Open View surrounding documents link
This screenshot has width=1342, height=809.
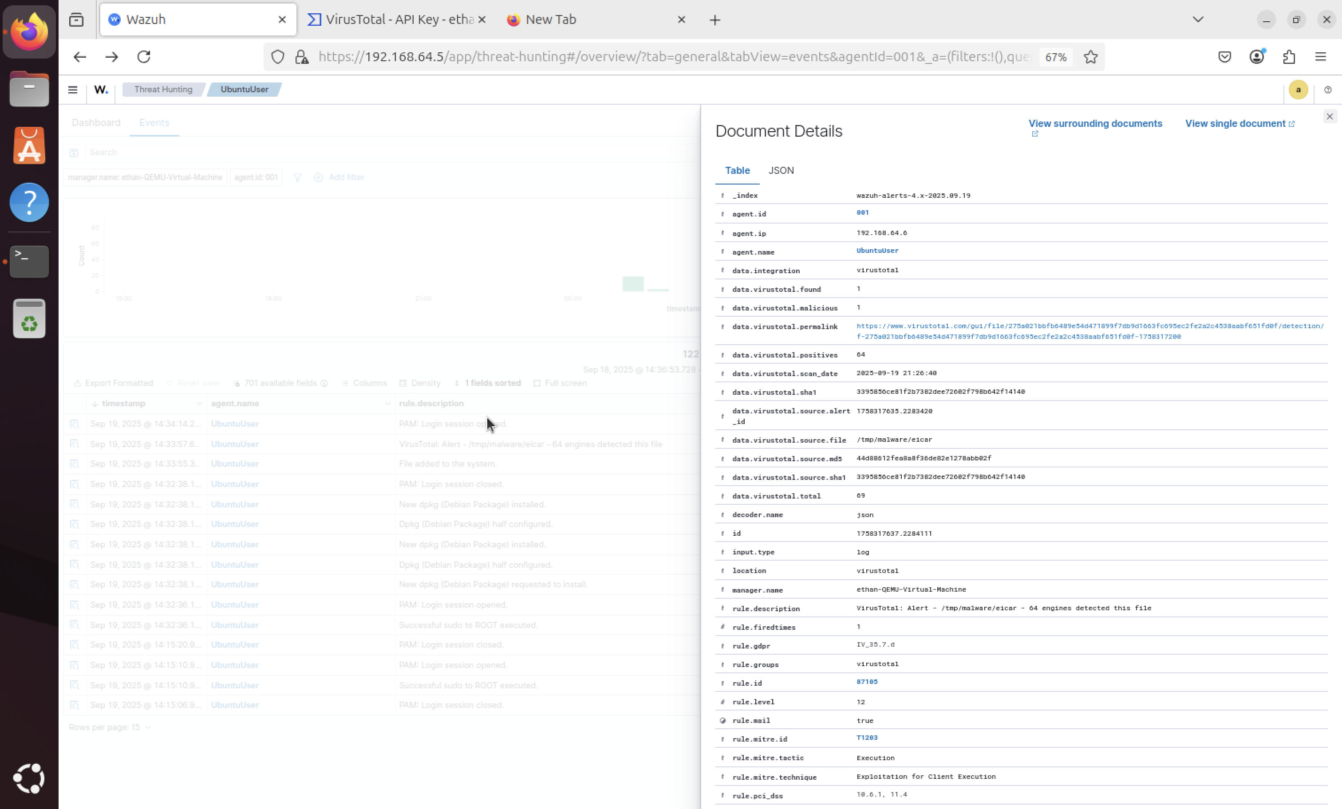[x=1095, y=124]
